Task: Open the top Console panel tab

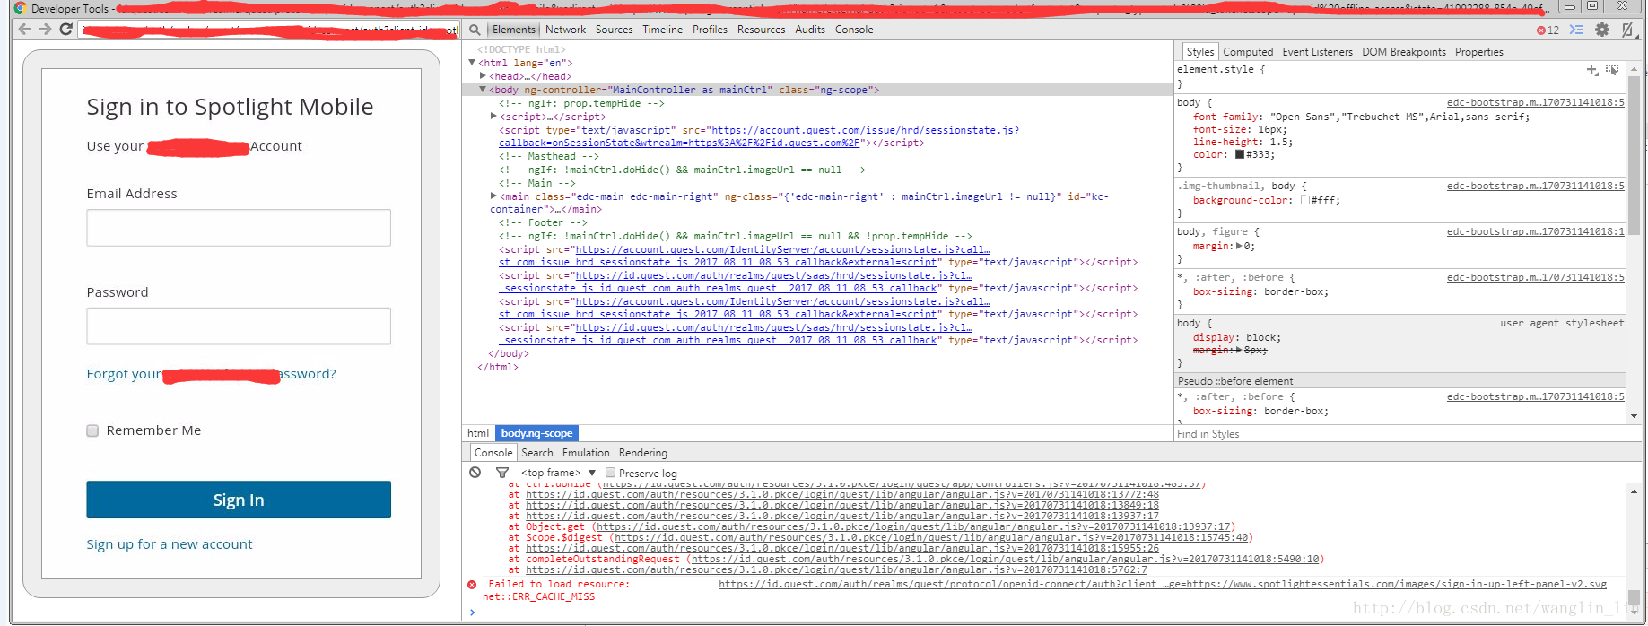Action: pos(854,30)
